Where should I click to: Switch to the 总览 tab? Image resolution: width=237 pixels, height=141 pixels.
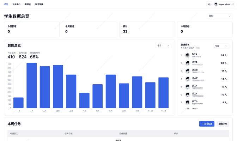6,4
